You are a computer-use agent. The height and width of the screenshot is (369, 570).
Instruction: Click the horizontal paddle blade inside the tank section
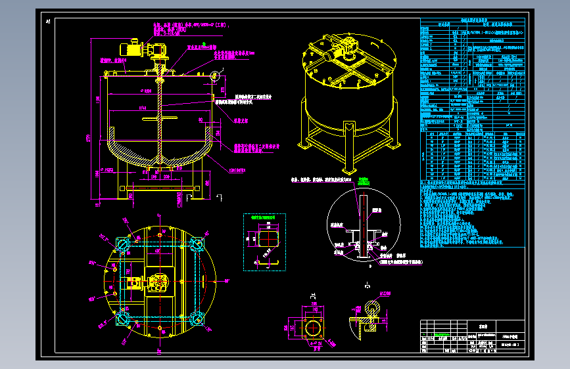(160, 118)
